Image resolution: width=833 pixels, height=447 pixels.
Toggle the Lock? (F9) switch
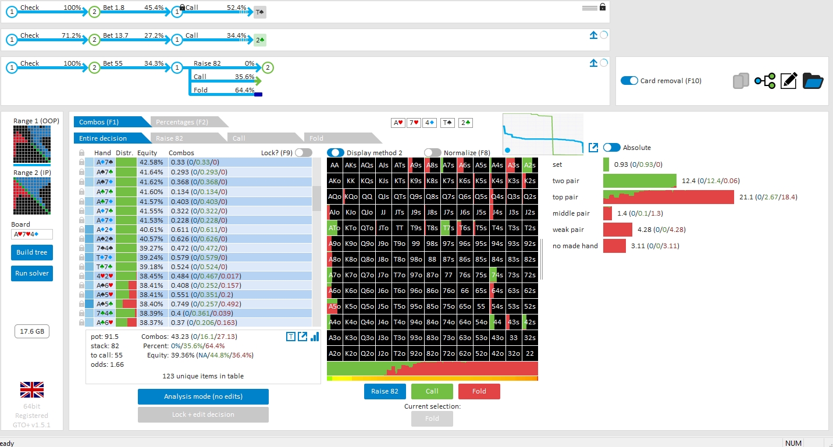[x=303, y=152]
